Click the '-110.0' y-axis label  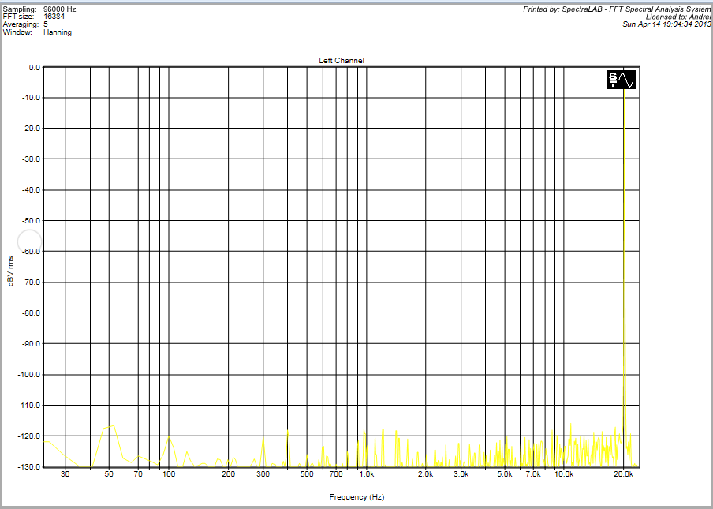click(30, 406)
